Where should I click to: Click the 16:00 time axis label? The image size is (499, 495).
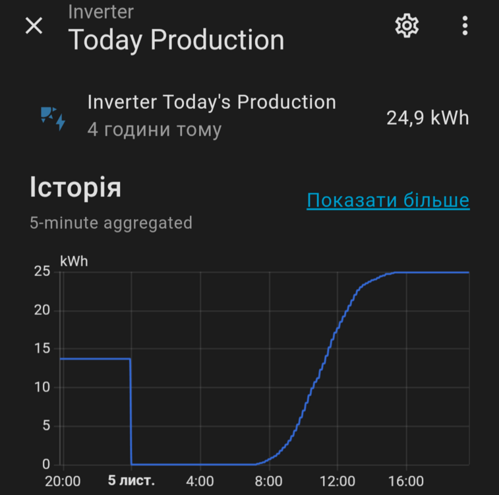[x=406, y=480]
